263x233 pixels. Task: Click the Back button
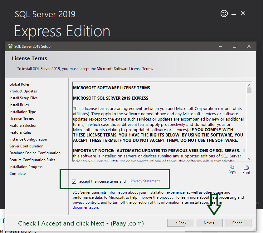[x=180, y=223]
